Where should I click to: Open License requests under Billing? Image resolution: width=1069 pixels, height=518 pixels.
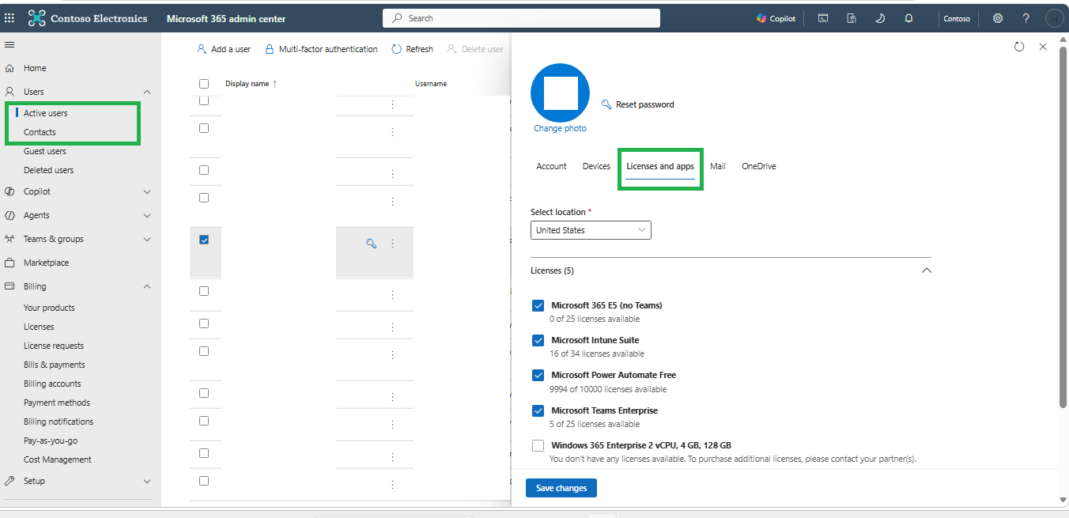54,346
